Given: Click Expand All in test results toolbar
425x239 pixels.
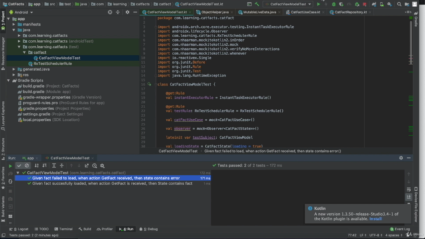Looking at the screenshot, I should point(54,165).
